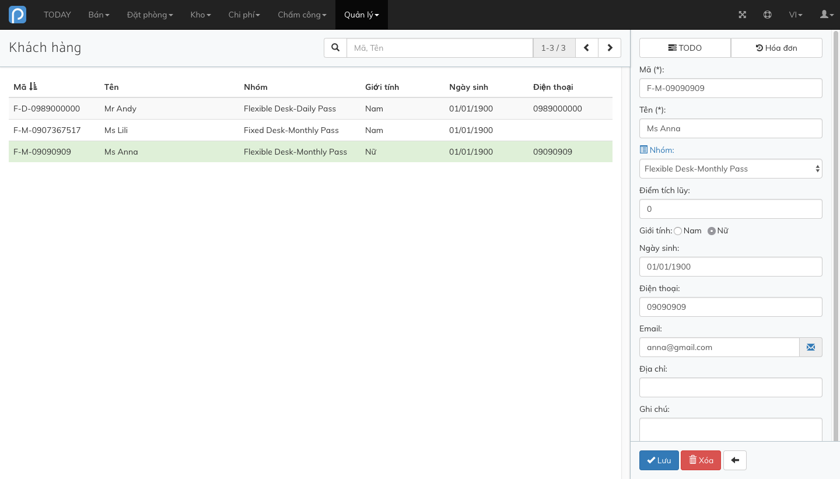Click the Lưu save button

(x=659, y=460)
